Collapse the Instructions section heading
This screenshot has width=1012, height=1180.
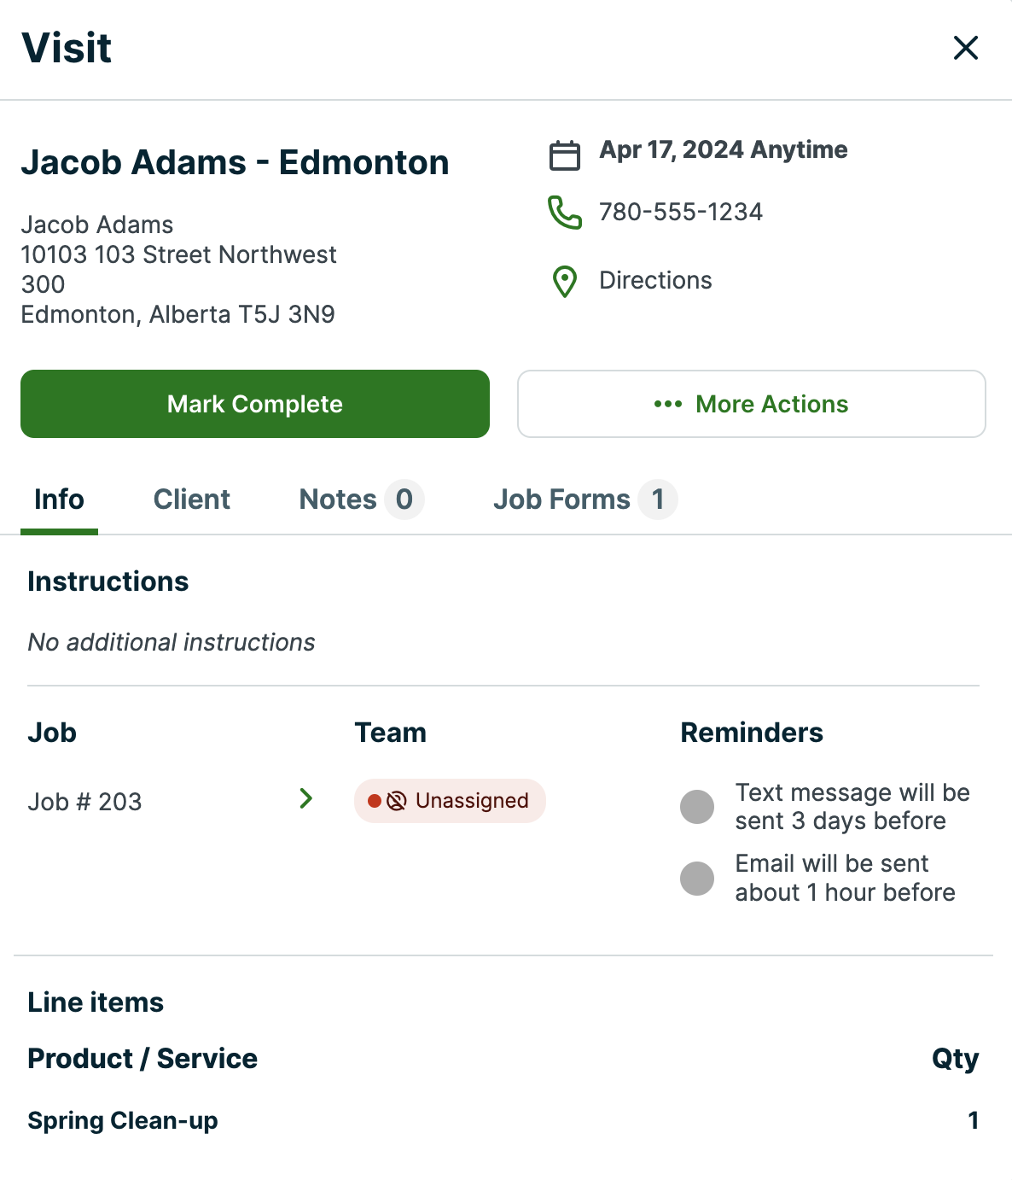[x=108, y=581]
